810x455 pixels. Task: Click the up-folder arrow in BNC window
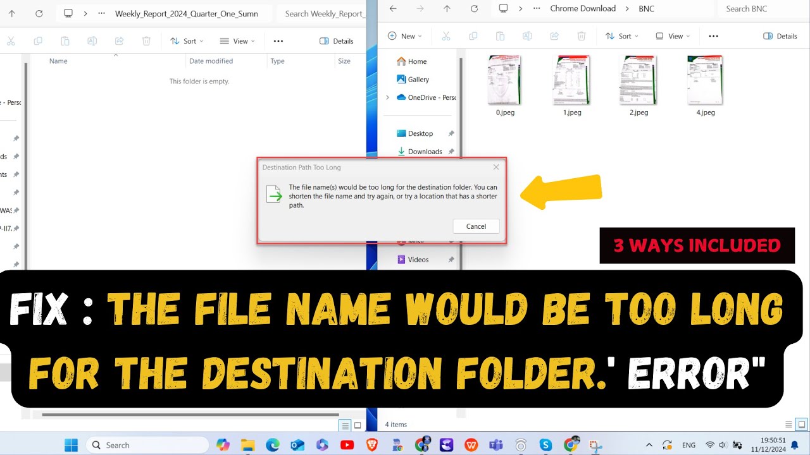[447, 9]
